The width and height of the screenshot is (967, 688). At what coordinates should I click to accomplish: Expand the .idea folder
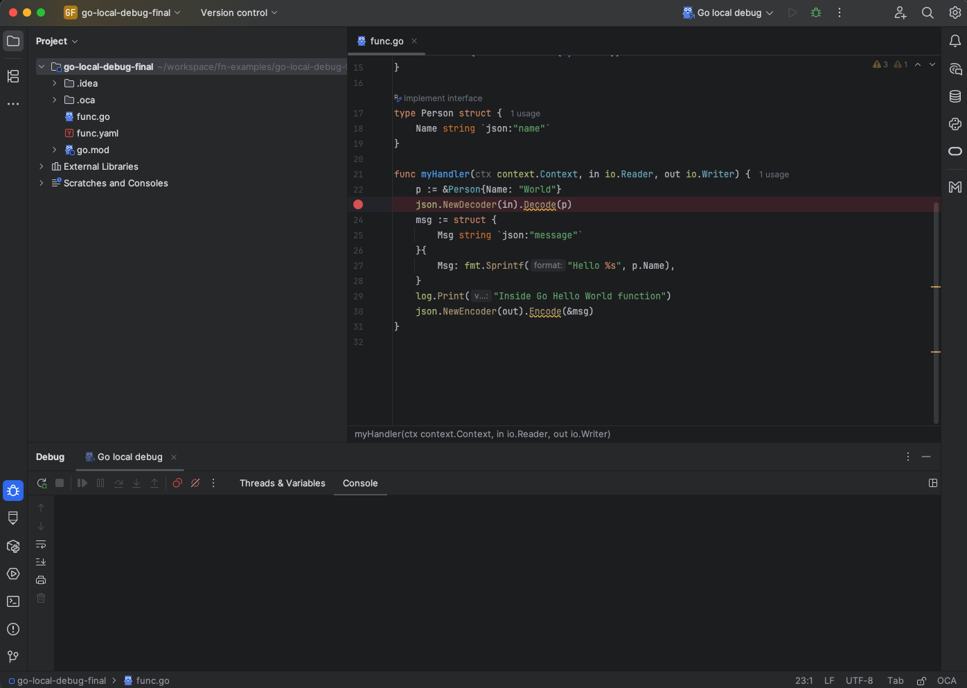click(x=55, y=83)
